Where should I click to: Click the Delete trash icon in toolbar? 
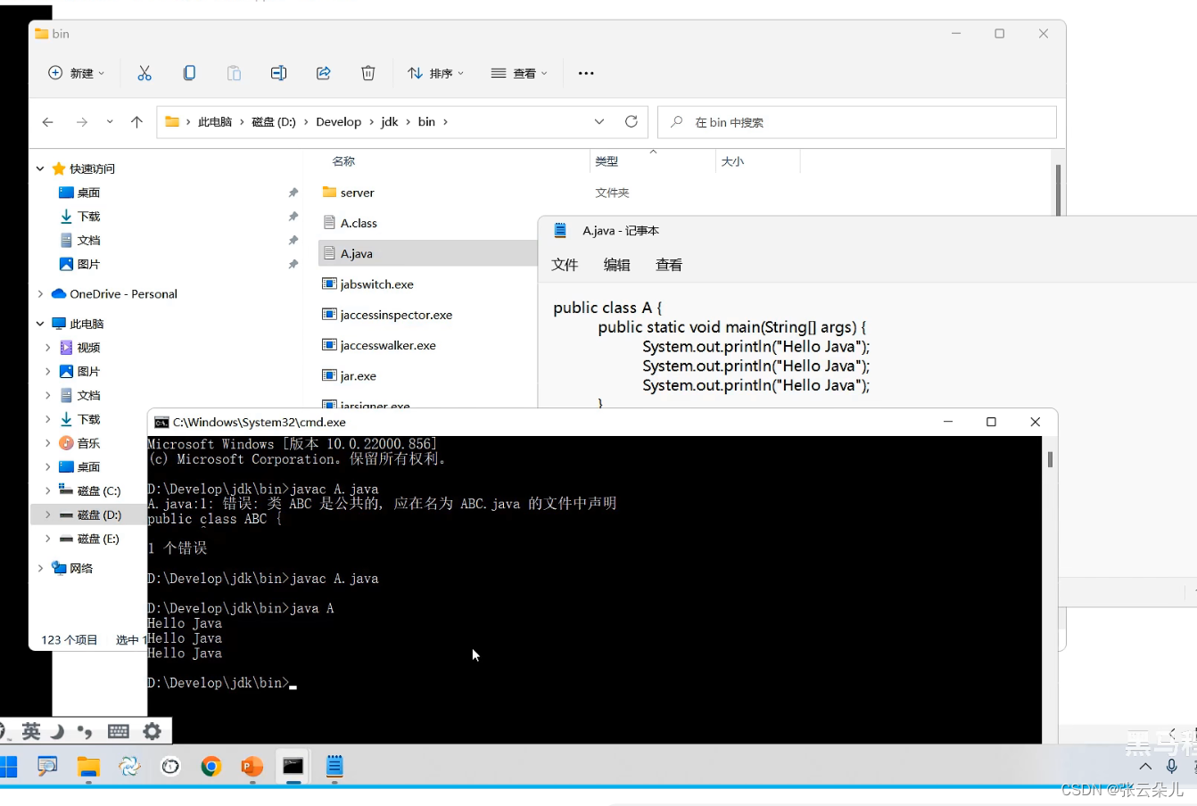click(x=367, y=73)
